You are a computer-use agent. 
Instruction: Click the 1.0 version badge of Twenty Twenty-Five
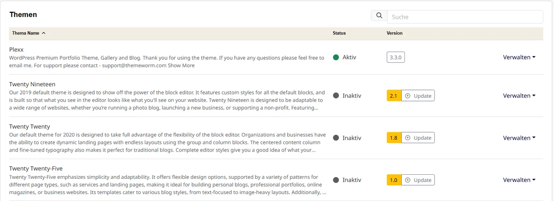393,180
